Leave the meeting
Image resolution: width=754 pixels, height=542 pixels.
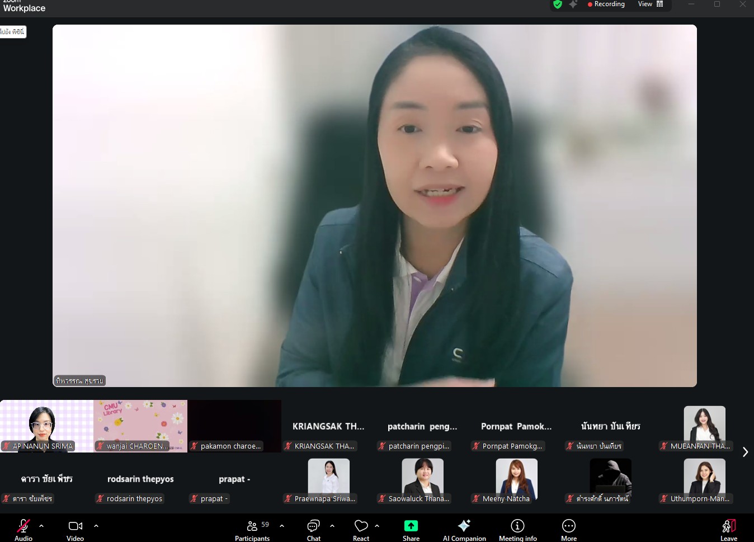pos(728,529)
